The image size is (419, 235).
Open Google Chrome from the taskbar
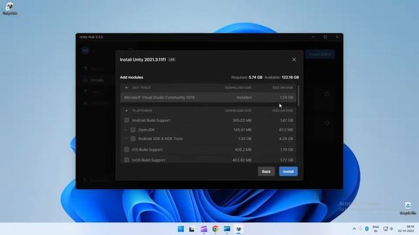click(x=215, y=229)
